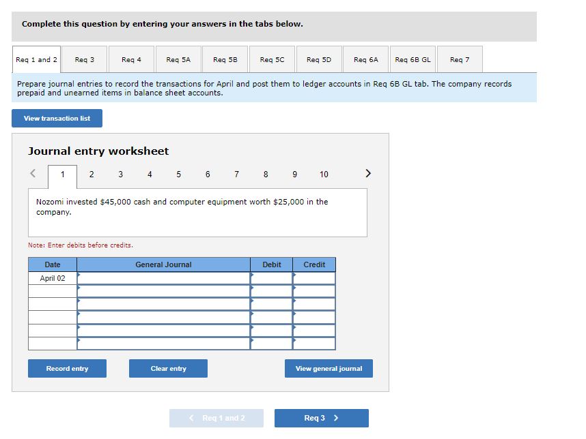Click disabled Req 1 and 2 back button
The width and height of the screenshot is (586, 439).
217,418
